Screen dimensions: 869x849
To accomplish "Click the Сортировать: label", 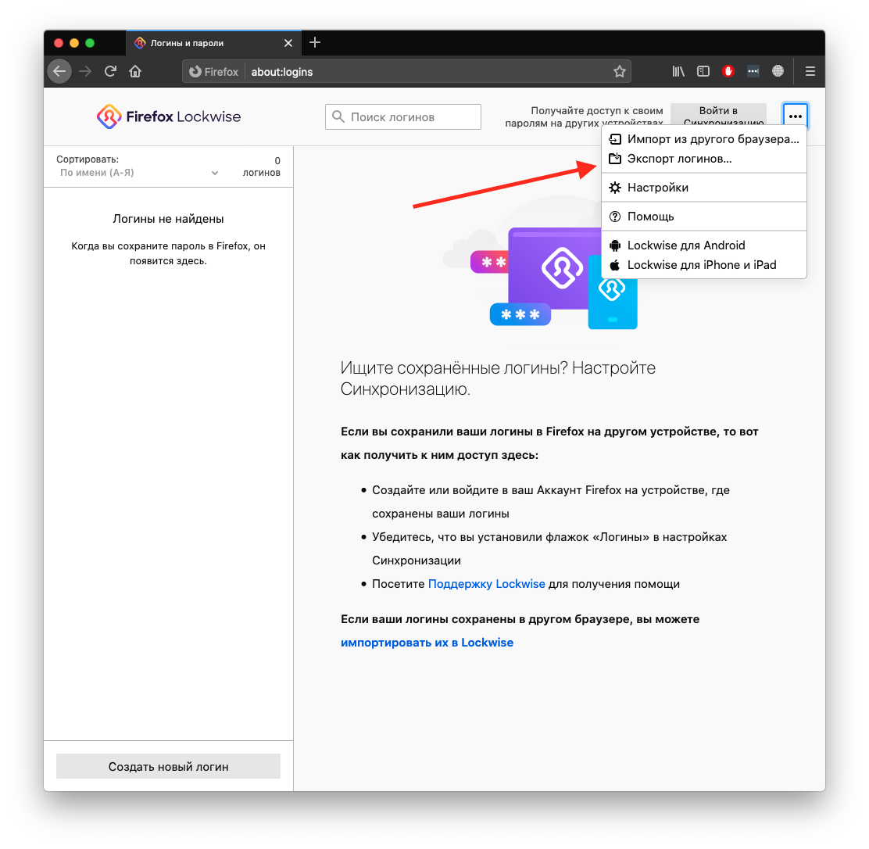I will (x=88, y=159).
